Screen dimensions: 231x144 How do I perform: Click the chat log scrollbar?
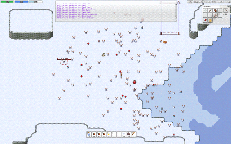tap(176, 10)
